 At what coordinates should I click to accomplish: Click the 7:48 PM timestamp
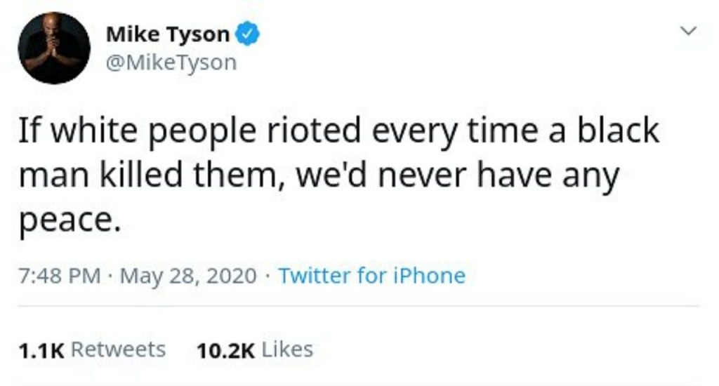click(60, 275)
